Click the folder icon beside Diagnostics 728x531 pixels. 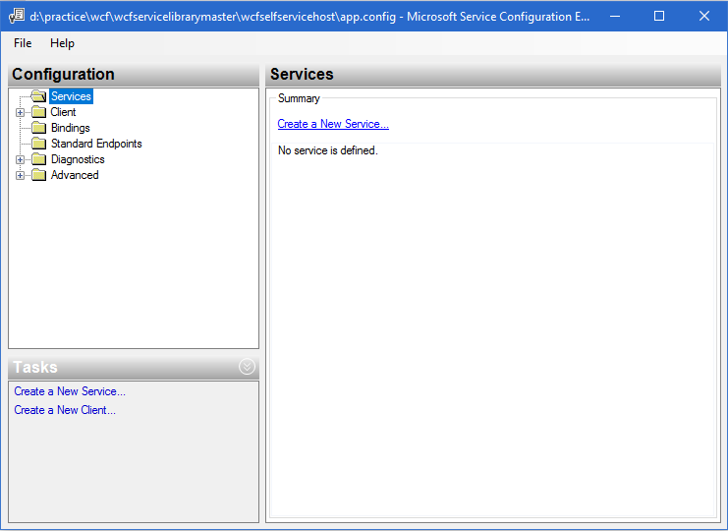(x=38, y=159)
